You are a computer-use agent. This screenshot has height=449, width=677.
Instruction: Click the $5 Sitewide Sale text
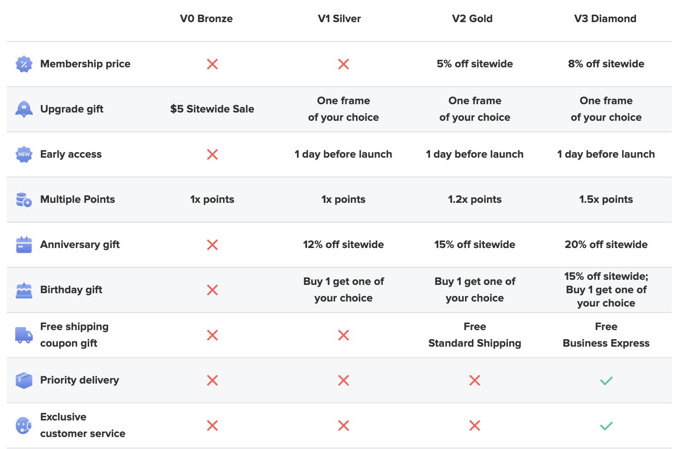tap(212, 109)
